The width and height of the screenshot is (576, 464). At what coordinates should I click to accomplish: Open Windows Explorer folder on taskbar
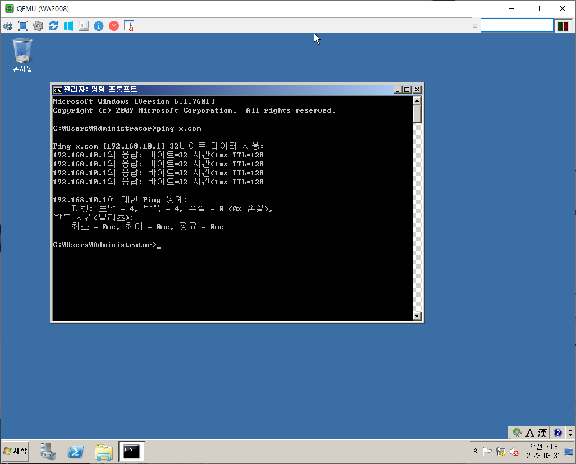pyautogui.click(x=104, y=452)
